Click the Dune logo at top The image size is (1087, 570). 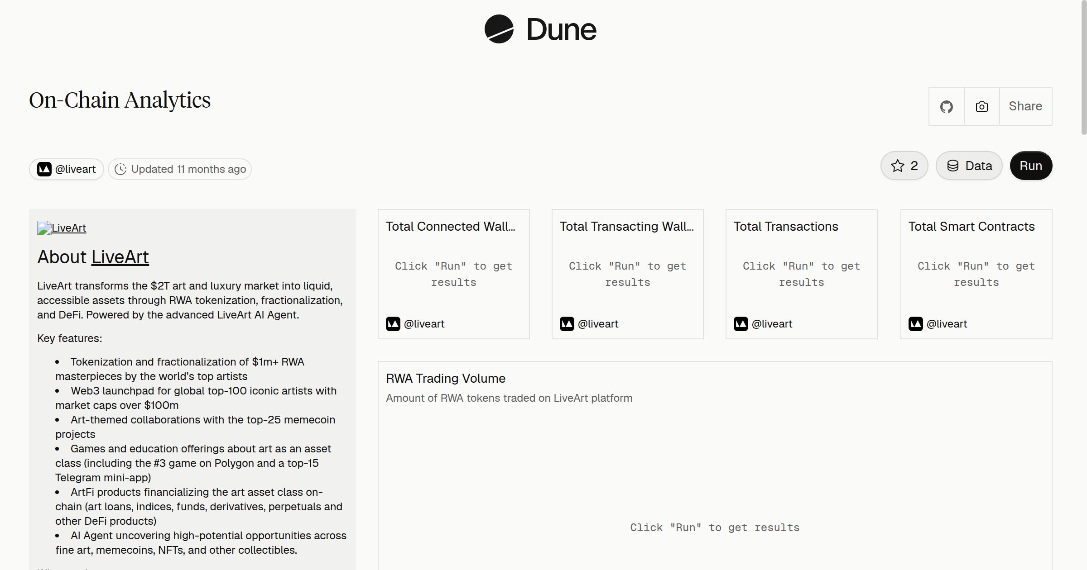(x=540, y=29)
